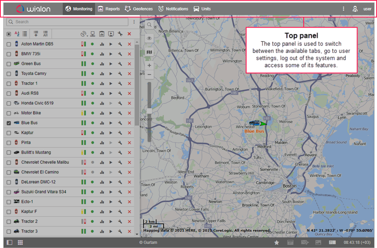The height and width of the screenshot is (248, 377).
Task: Go to the Notifications tab
Action: click(173, 9)
